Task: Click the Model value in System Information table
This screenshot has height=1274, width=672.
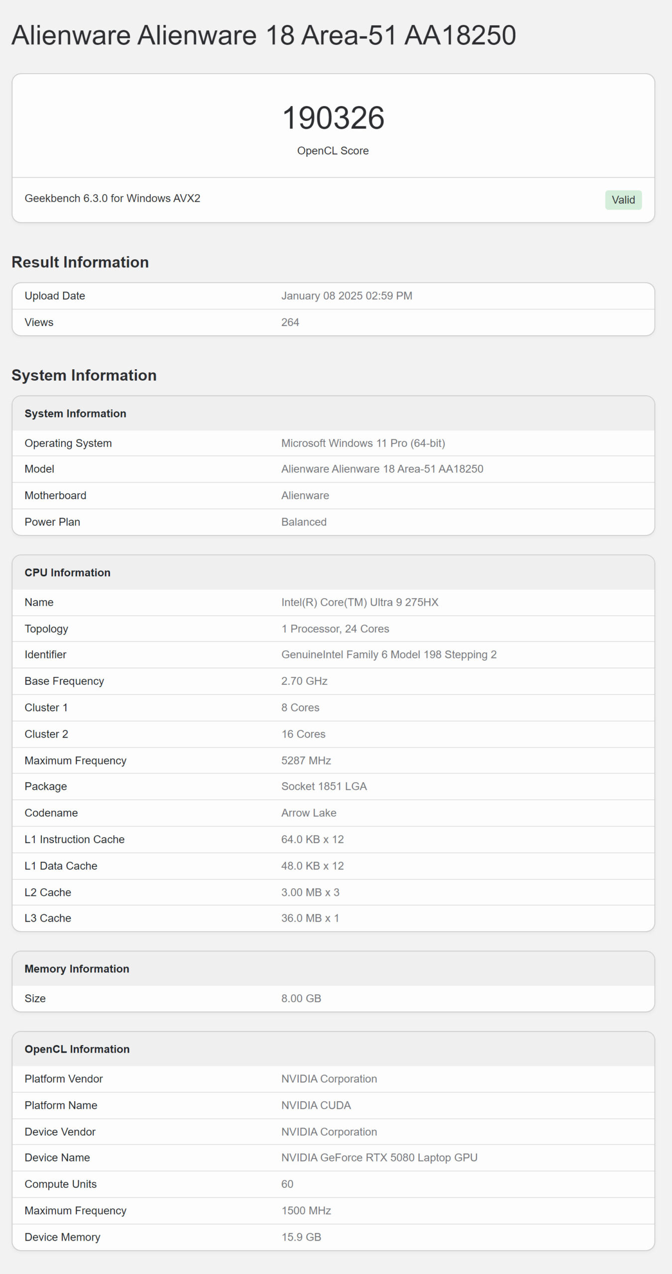Action: (382, 469)
